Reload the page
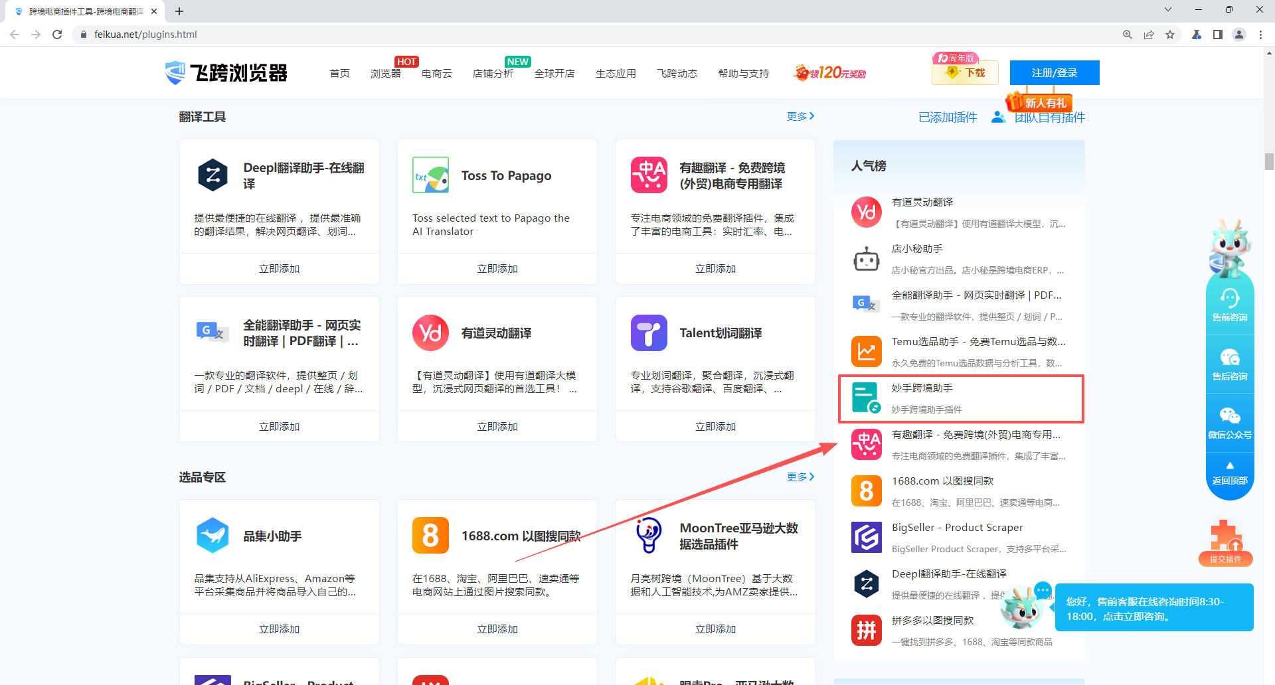This screenshot has height=685, width=1275. click(x=57, y=35)
